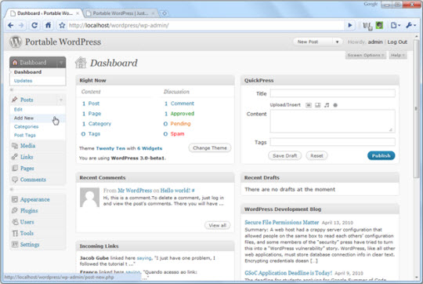Click the Go arrow beside the address bar
Image resolution: width=423 pixels, height=284 pixels.
[350, 25]
